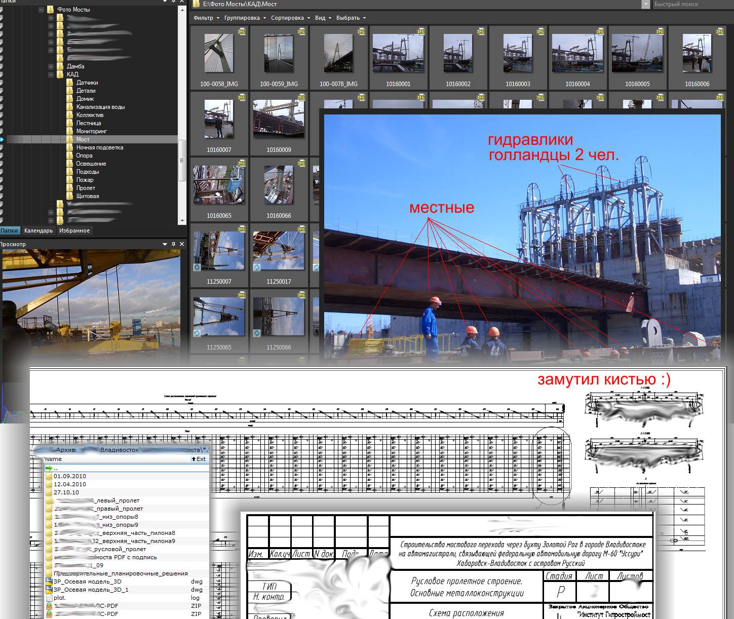Click the JPG badge on 100-0058_IMG thumbnail

241,31
